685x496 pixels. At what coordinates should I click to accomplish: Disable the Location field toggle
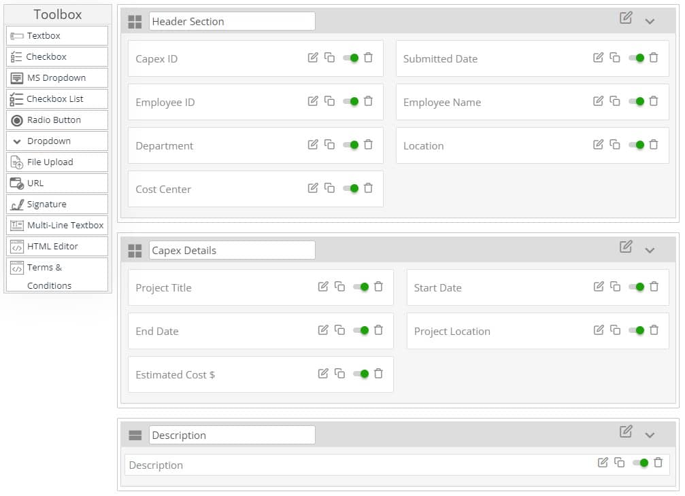pyautogui.click(x=636, y=145)
